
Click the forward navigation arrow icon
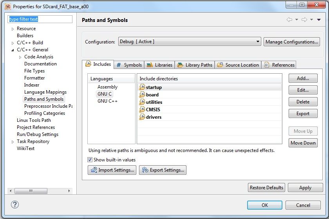click(x=304, y=20)
